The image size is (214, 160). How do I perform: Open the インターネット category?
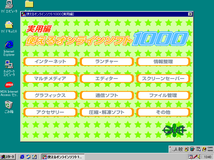pos(50,61)
